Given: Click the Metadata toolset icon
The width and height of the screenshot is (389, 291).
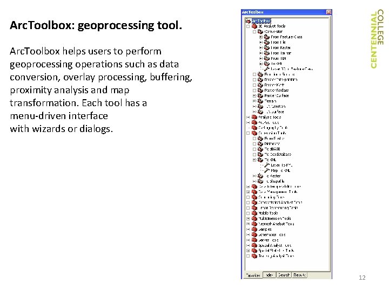Looking at the screenshot, I should [x=260, y=144].
